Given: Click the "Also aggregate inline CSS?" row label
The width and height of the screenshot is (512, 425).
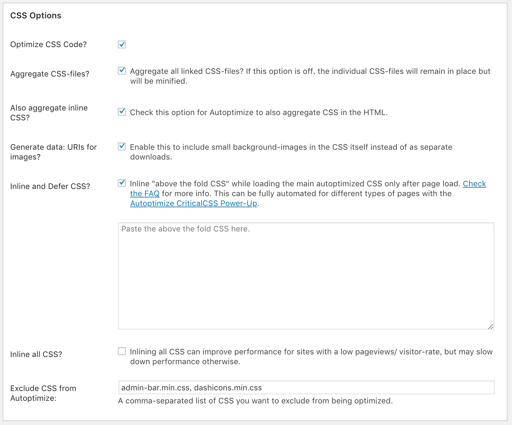Looking at the screenshot, I should coord(49,112).
